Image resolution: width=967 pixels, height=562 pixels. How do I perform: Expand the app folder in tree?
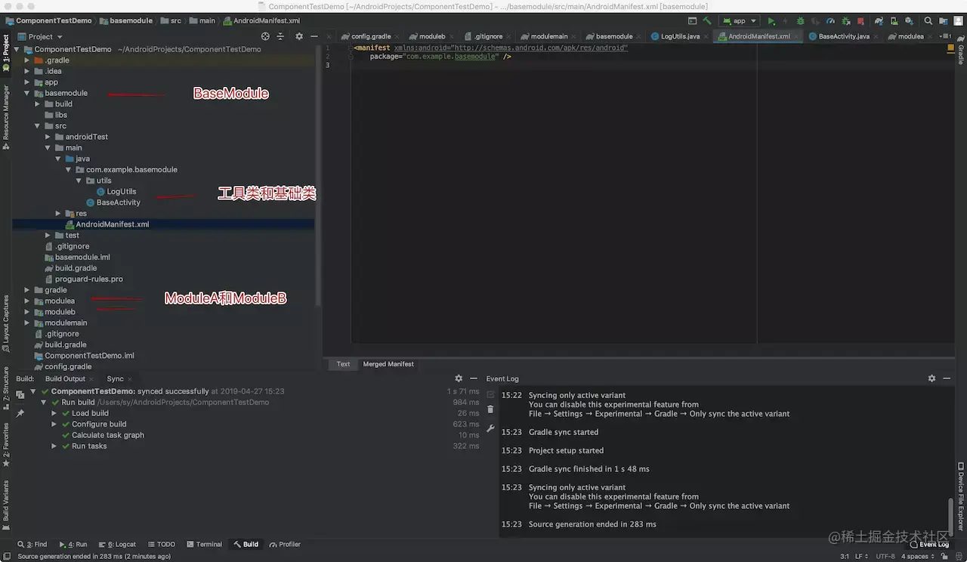[27, 82]
